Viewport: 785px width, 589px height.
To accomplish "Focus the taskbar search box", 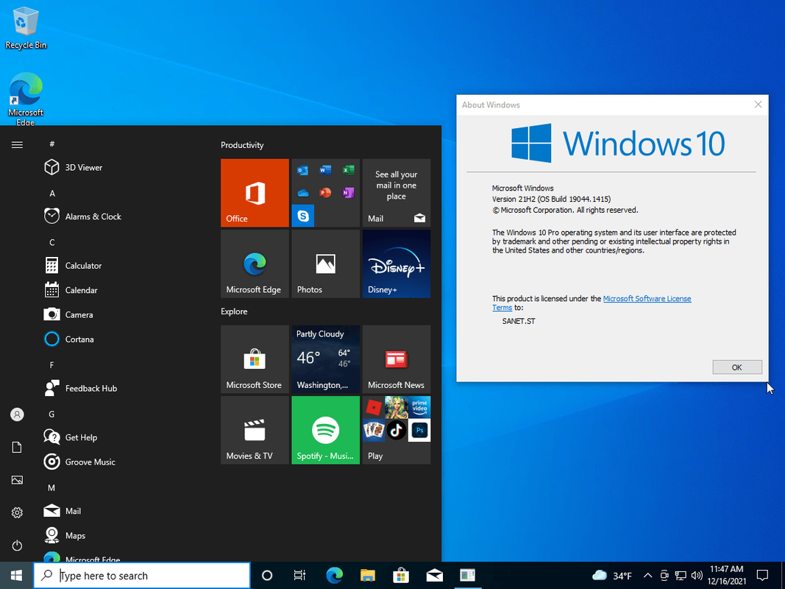I will coord(142,576).
